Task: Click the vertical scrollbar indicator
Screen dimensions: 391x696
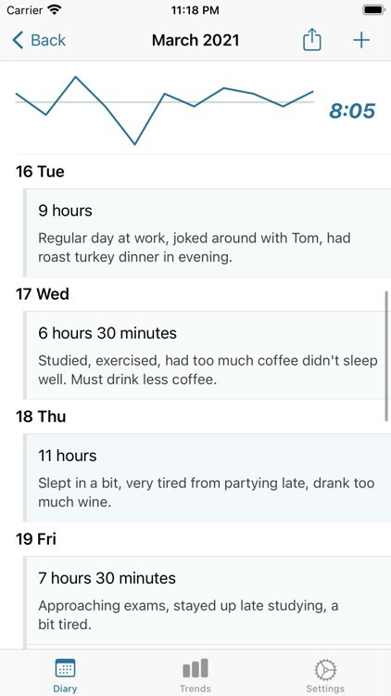Action: pyautogui.click(x=386, y=356)
